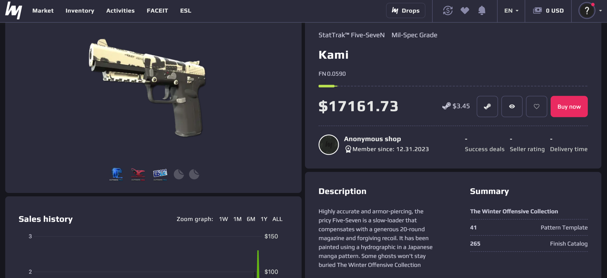Screen dimensions: 607x278
Task: Click the Steam price $3.45
Action: 456,106
